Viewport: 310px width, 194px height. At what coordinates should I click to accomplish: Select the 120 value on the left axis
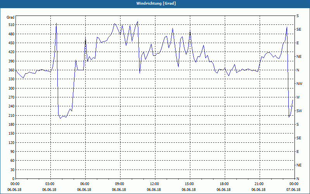[x=11, y=142]
